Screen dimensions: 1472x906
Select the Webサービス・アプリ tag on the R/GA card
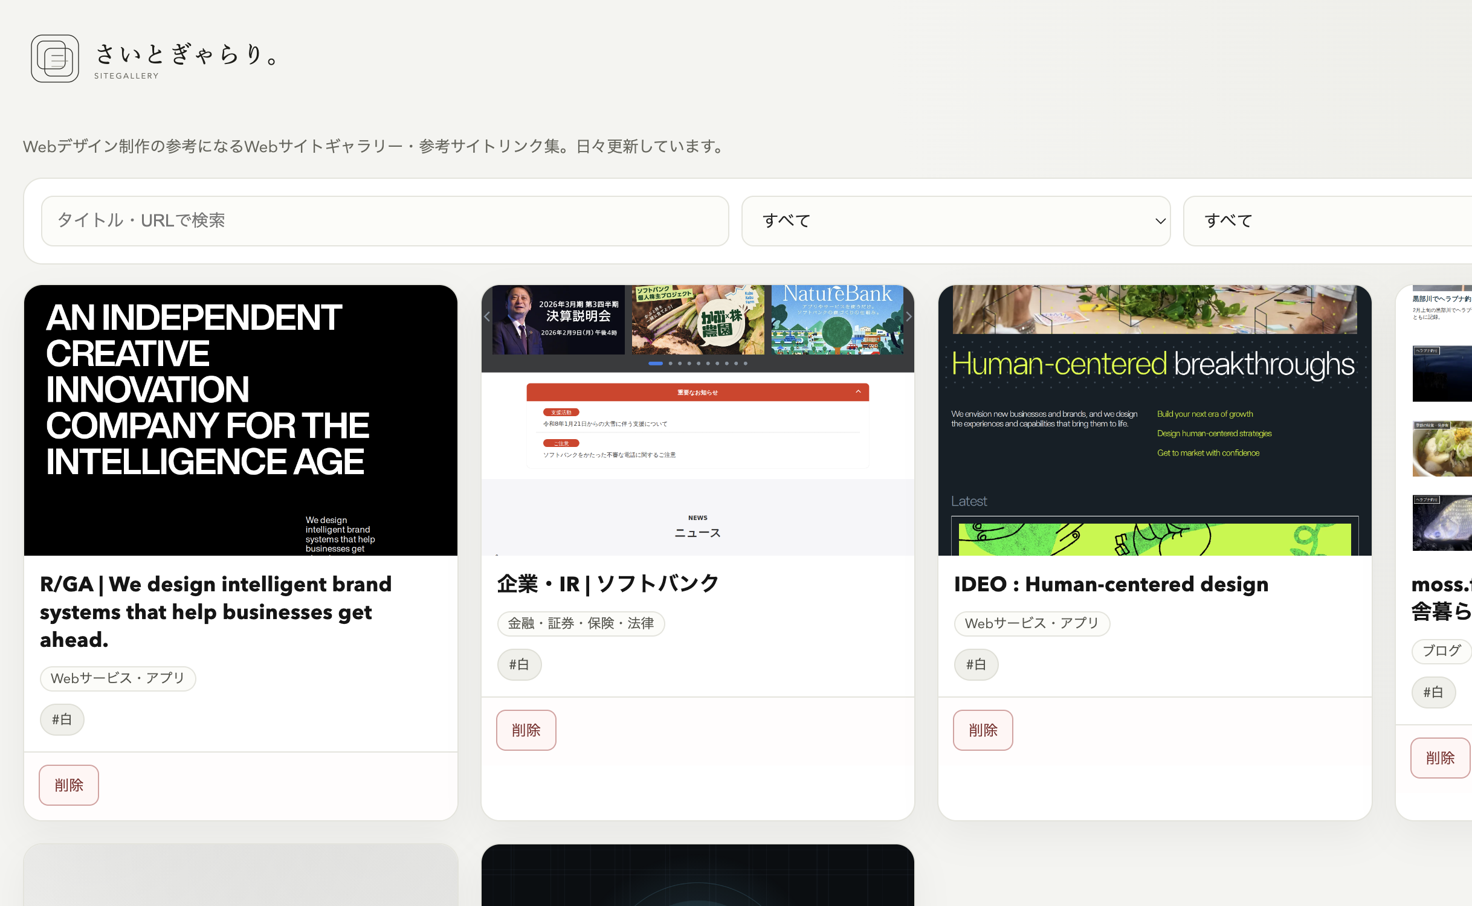coord(118,678)
